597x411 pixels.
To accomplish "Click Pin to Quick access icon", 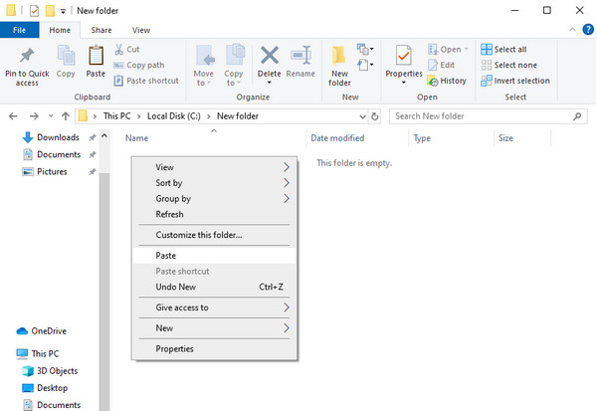I will [27, 56].
